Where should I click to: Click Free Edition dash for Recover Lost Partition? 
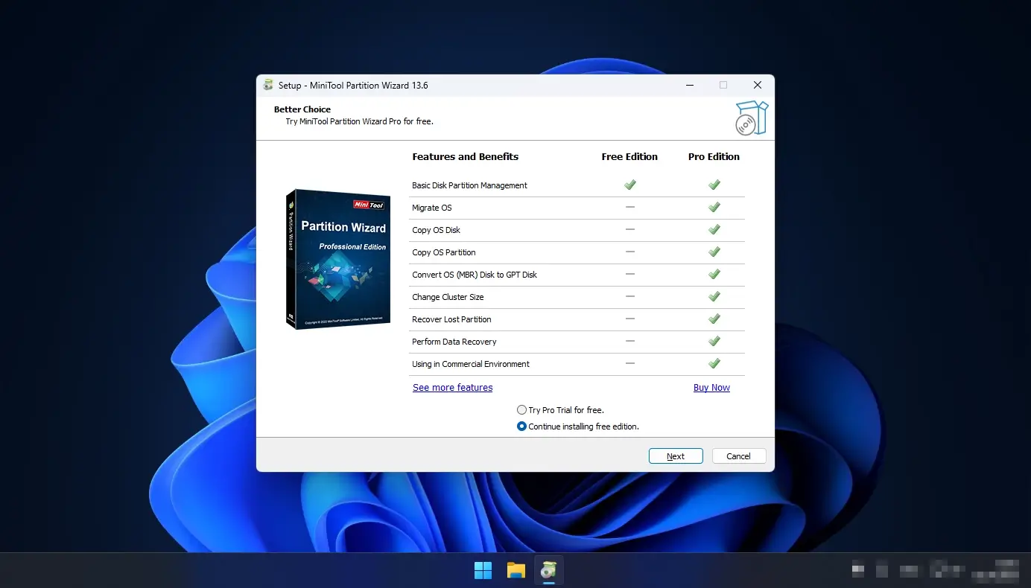point(630,319)
